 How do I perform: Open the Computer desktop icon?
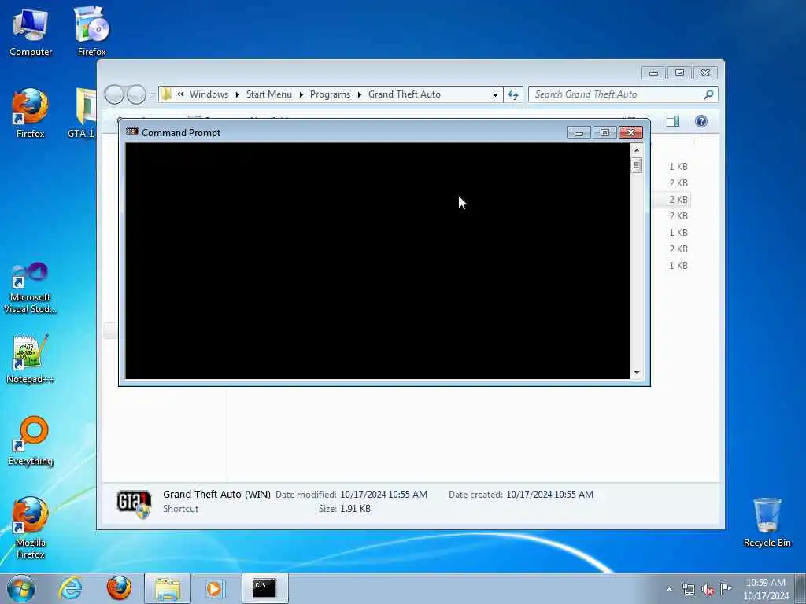pos(31,31)
